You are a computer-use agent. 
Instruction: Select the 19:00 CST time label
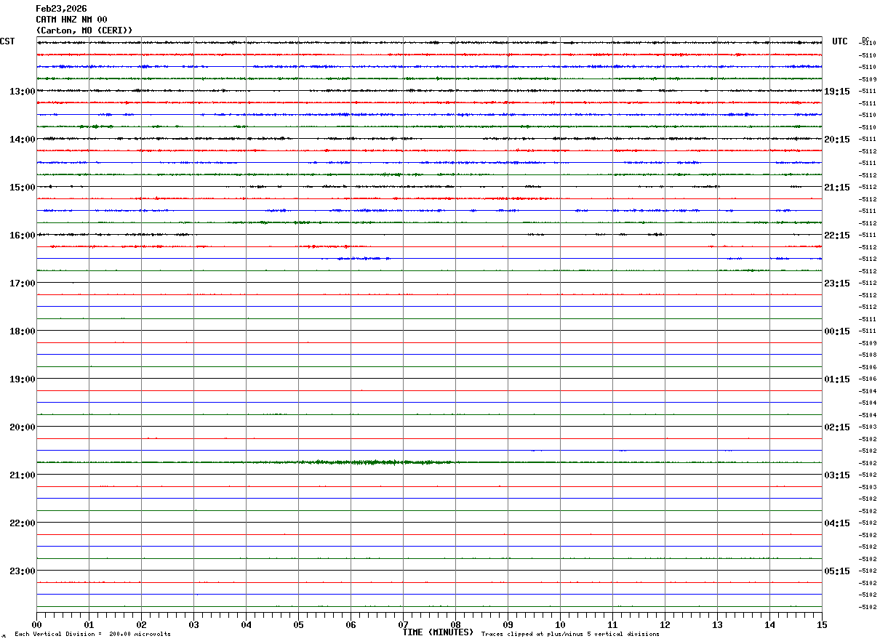click(x=22, y=379)
